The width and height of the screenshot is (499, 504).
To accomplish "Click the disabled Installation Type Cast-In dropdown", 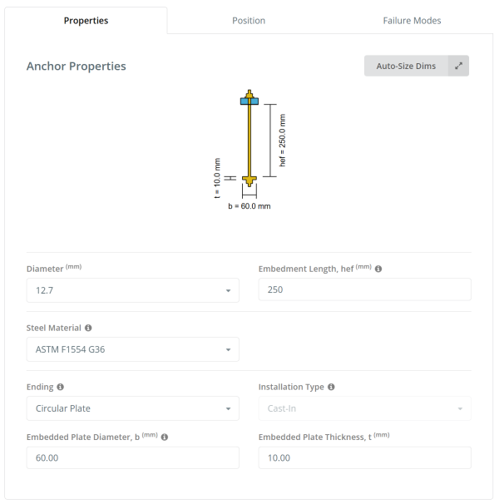I will [364, 408].
